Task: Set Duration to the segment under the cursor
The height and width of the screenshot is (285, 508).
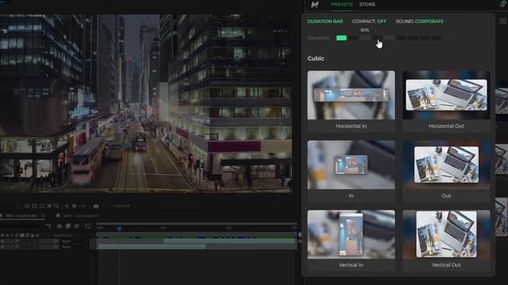Action: (x=377, y=38)
